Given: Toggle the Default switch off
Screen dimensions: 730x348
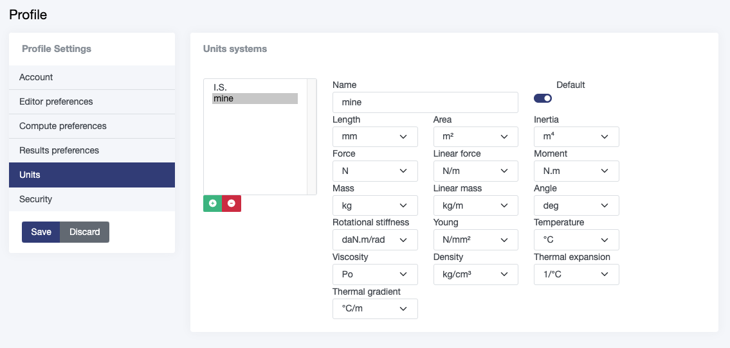Looking at the screenshot, I should (x=542, y=98).
